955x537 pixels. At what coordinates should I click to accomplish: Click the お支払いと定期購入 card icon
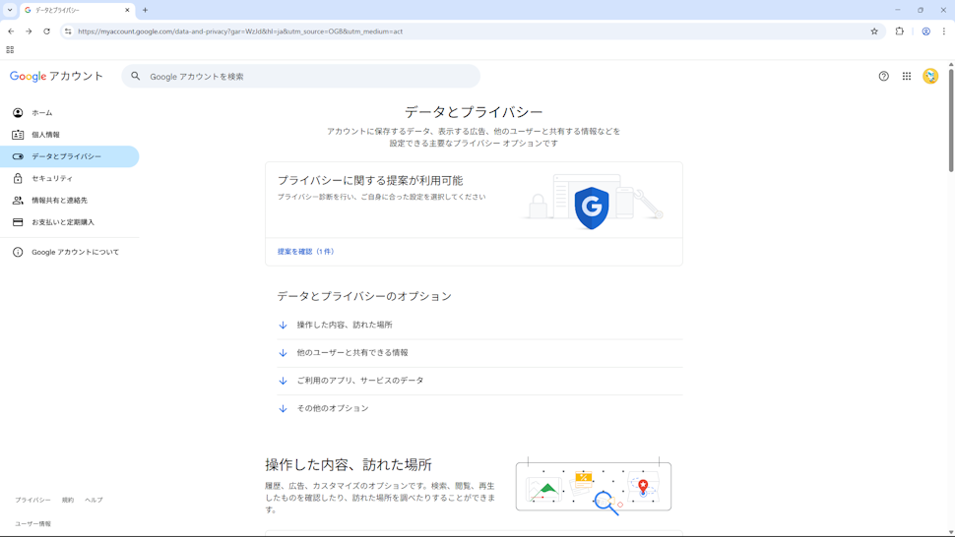(x=18, y=222)
